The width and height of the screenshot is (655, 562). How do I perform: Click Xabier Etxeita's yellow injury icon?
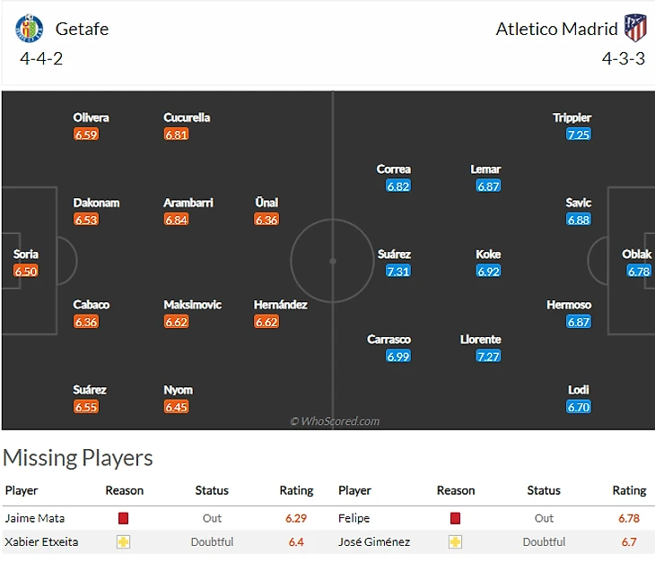pyautogui.click(x=124, y=542)
